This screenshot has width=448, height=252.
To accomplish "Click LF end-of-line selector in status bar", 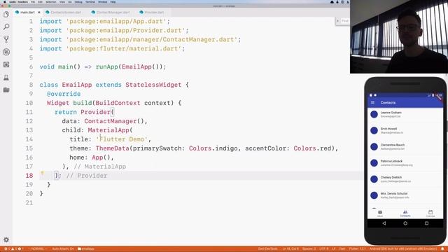I will pyautogui.click(x=333, y=249).
